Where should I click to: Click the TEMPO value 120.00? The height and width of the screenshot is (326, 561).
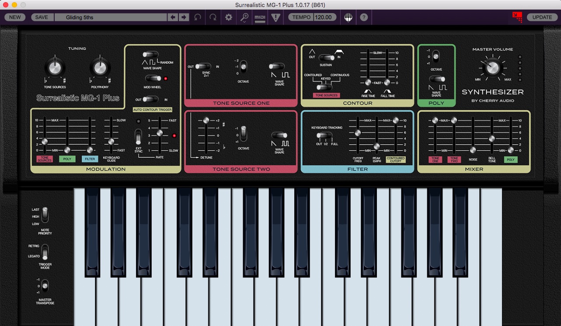pyautogui.click(x=325, y=17)
